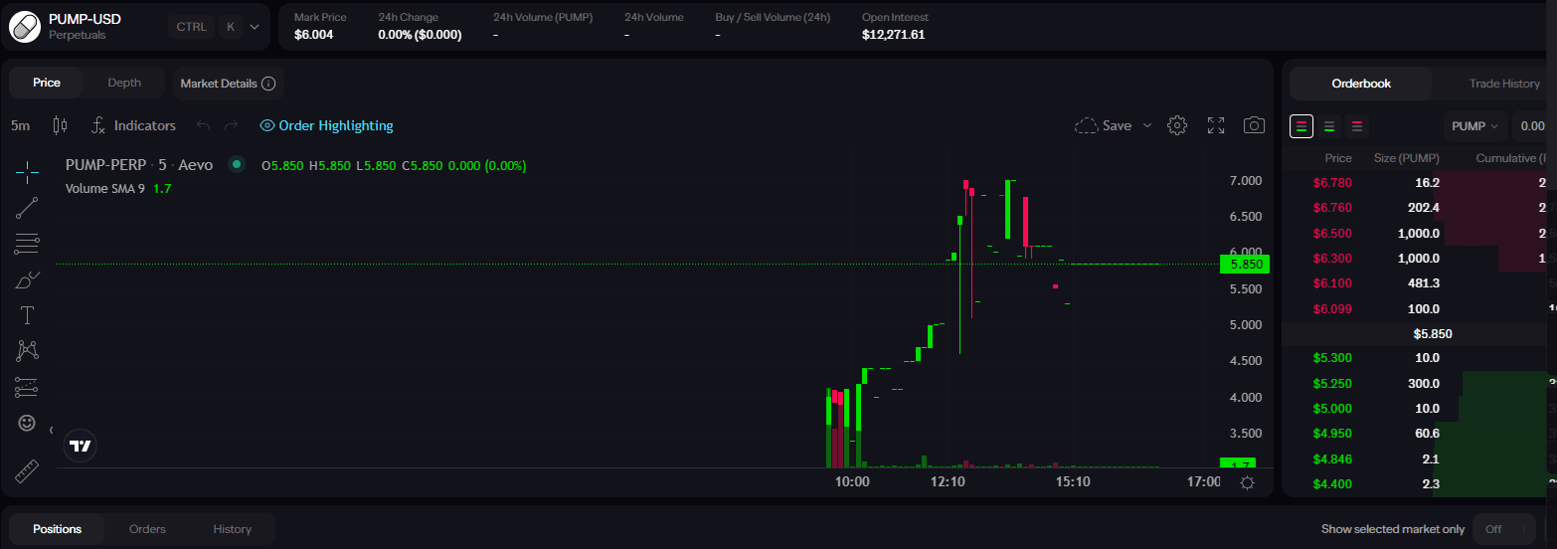
Task: Click the PUMP-USD pill market icon
Action: [x=26, y=27]
